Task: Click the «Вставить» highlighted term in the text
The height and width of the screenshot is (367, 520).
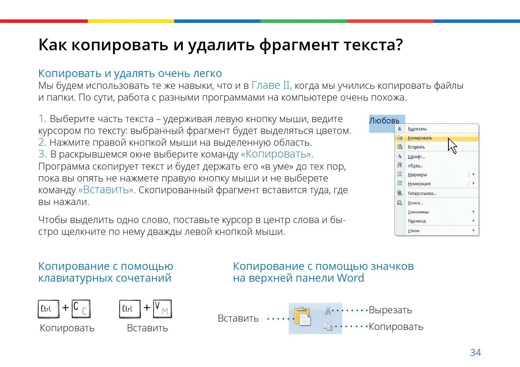Action: [107, 190]
